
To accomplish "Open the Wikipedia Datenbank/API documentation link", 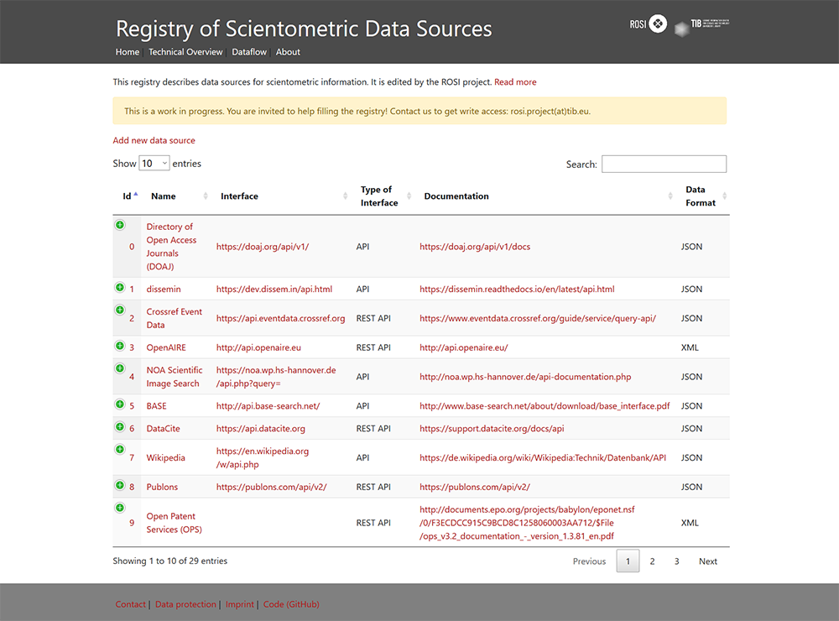I will 543,457.
